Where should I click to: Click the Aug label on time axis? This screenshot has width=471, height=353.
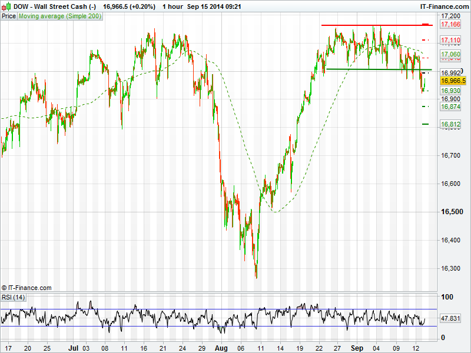coord(221,348)
